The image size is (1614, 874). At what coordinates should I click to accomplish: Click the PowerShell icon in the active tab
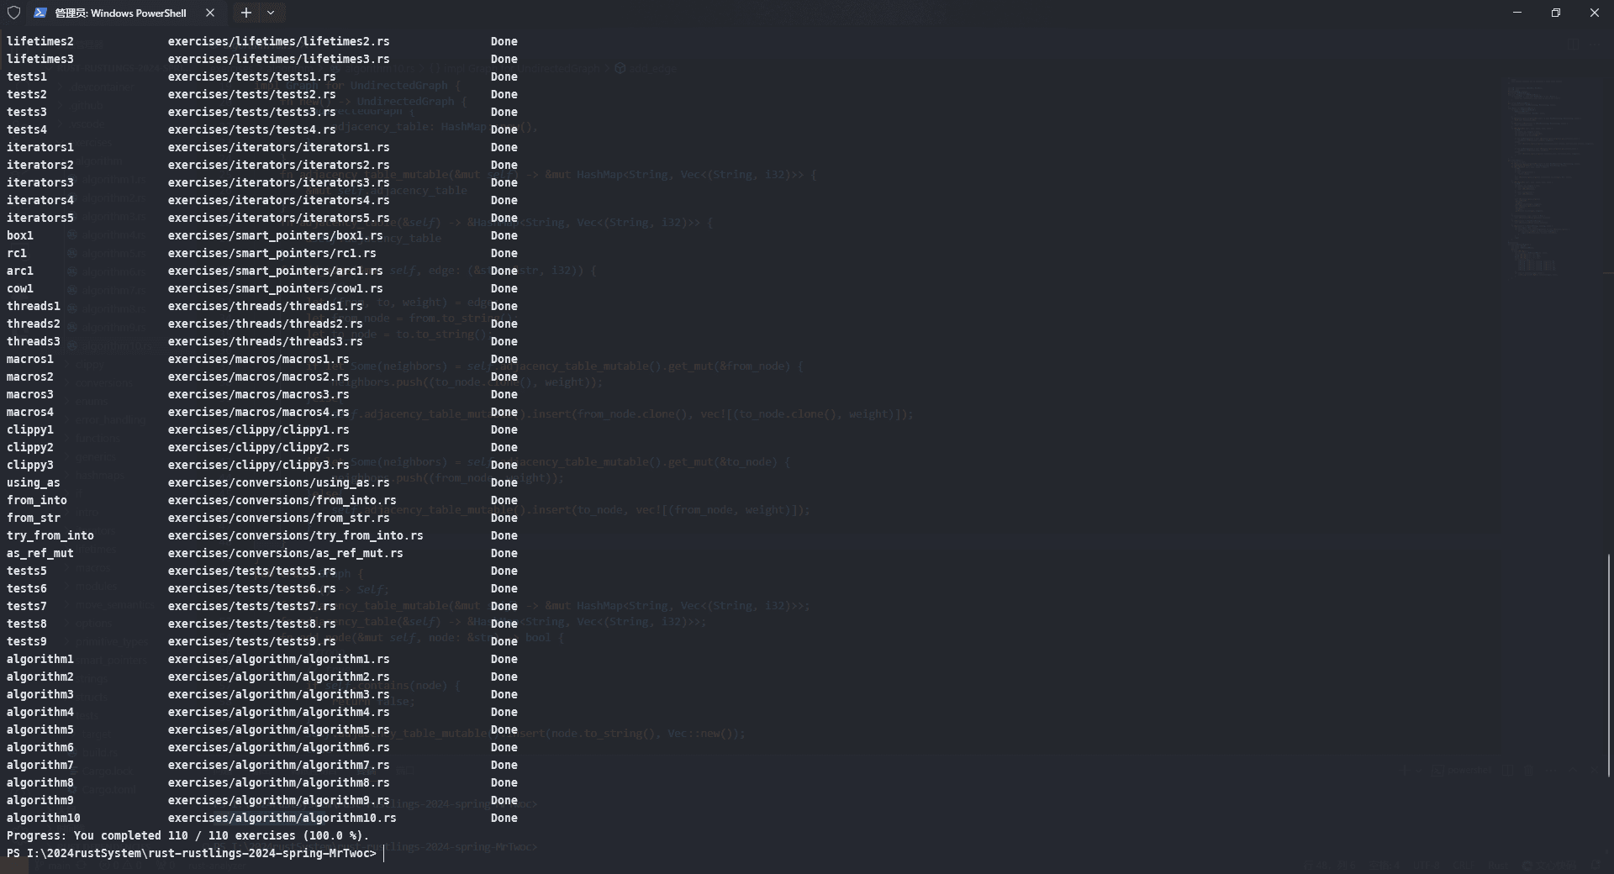tap(40, 13)
